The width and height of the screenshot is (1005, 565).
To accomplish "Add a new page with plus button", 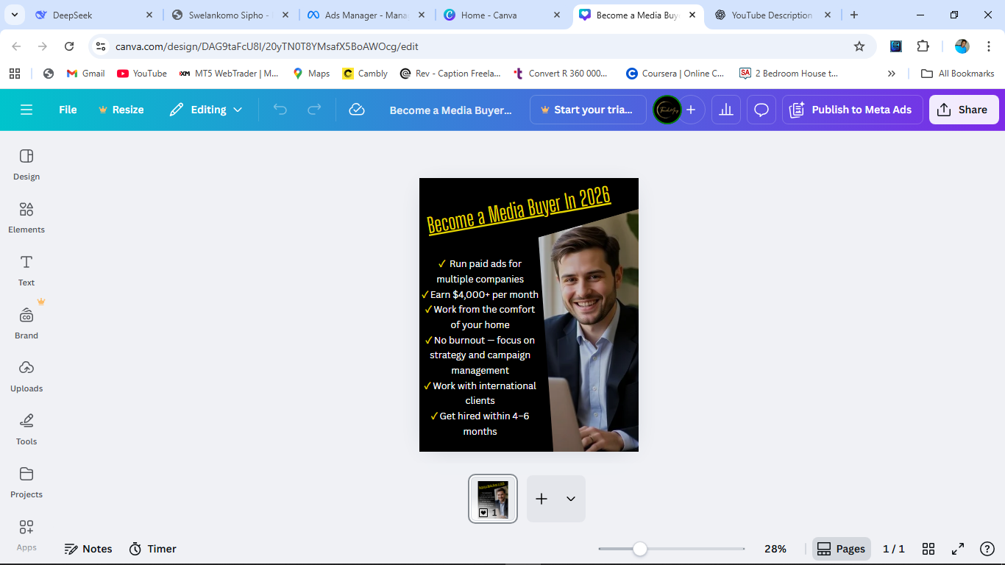I will pyautogui.click(x=541, y=499).
